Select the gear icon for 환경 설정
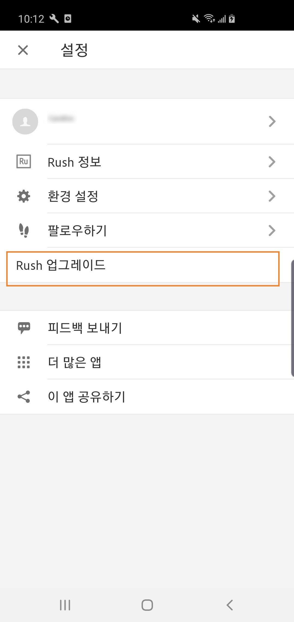The image size is (294, 622). point(24,196)
